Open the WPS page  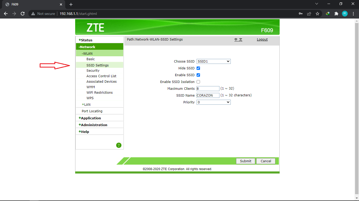tap(90, 98)
